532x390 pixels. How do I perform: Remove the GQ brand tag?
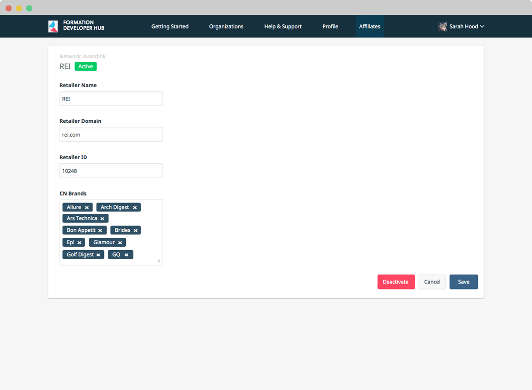(126, 255)
